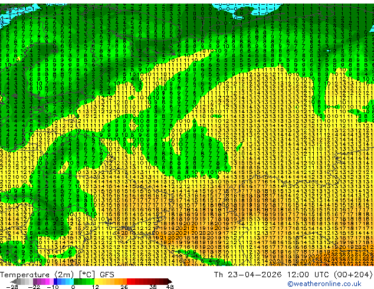This screenshot has width=374, height=289.
Task: Click the dark arrow at the legend's right end
Action: pyautogui.click(x=169, y=281)
